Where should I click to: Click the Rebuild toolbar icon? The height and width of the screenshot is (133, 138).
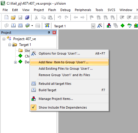coord(20,26)
